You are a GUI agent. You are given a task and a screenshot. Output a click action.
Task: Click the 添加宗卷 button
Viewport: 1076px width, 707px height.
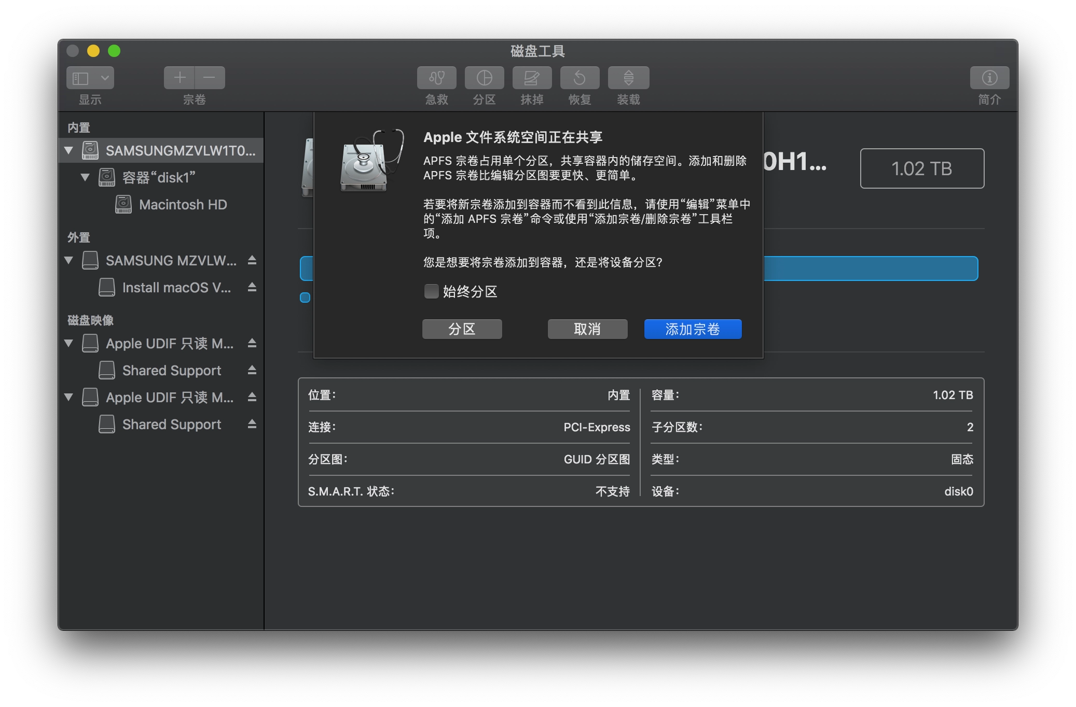pos(692,329)
